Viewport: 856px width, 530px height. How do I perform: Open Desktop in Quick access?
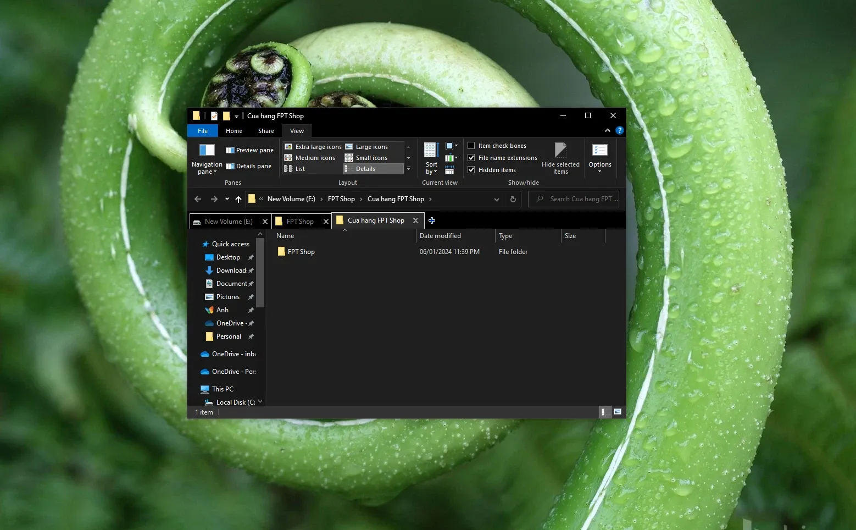click(228, 257)
